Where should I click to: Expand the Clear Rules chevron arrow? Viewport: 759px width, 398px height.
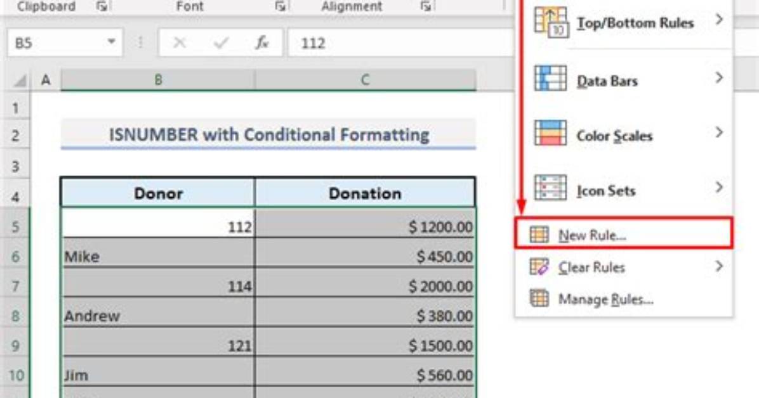pyautogui.click(x=719, y=266)
